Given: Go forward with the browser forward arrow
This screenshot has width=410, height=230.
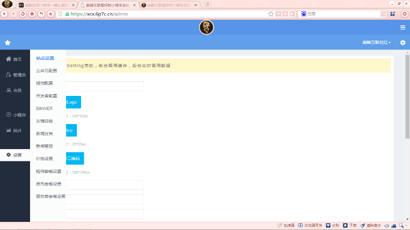Looking at the screenshot, I should (x=13, y=14).
